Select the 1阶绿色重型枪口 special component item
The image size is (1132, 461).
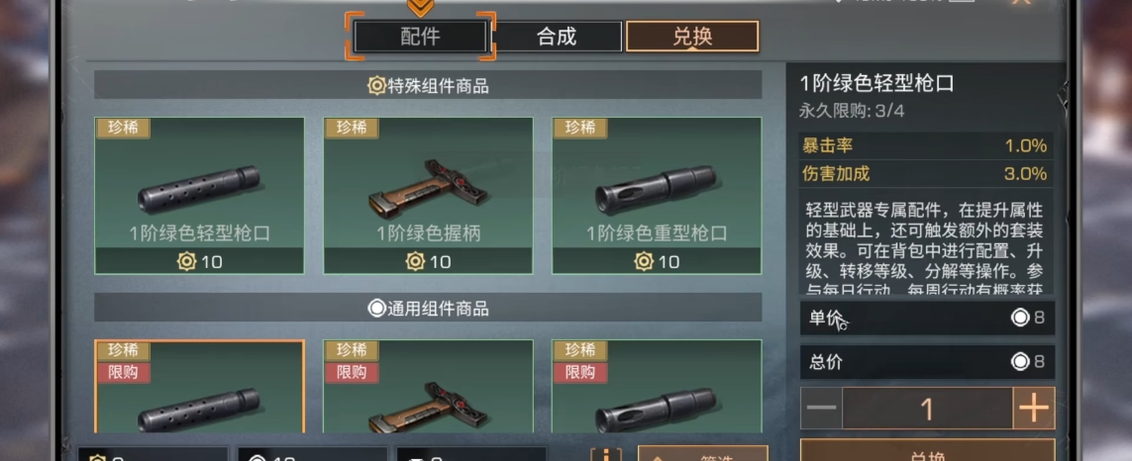657,196
